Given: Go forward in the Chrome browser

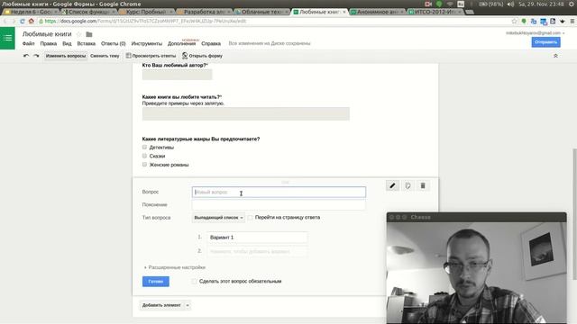Looking at the screenshot, I should coord(14,22).
